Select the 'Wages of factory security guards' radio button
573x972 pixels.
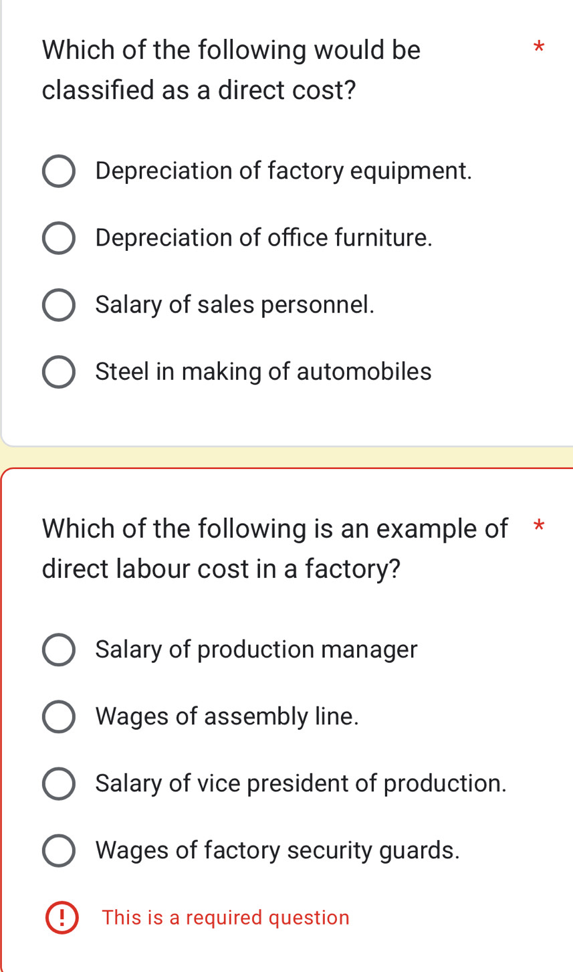coord(59,851)
